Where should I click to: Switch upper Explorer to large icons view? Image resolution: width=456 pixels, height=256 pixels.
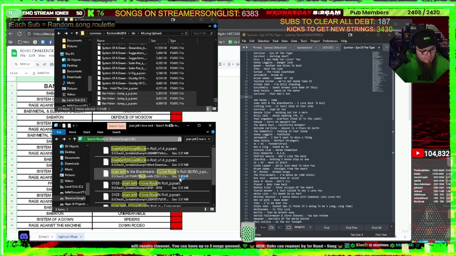coord(213,109)
